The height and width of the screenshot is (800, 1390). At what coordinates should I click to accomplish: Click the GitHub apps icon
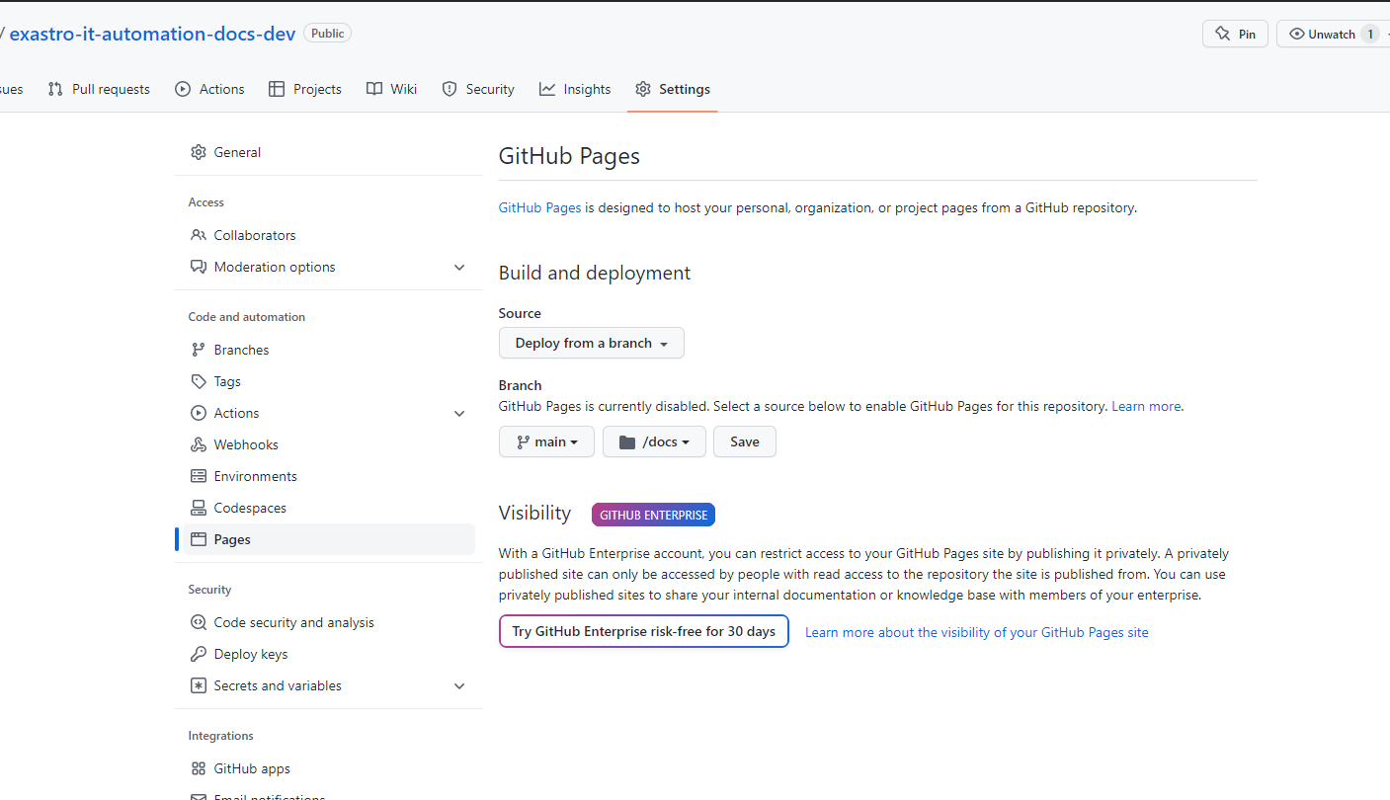click(x=199, y=768)
